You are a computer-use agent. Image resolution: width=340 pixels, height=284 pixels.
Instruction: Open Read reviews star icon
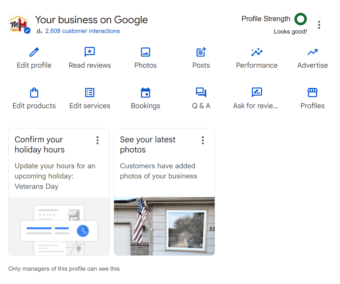(x=90, y=52)
